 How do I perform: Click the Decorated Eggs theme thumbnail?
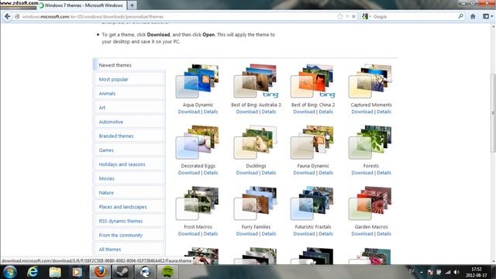(198, 143)
